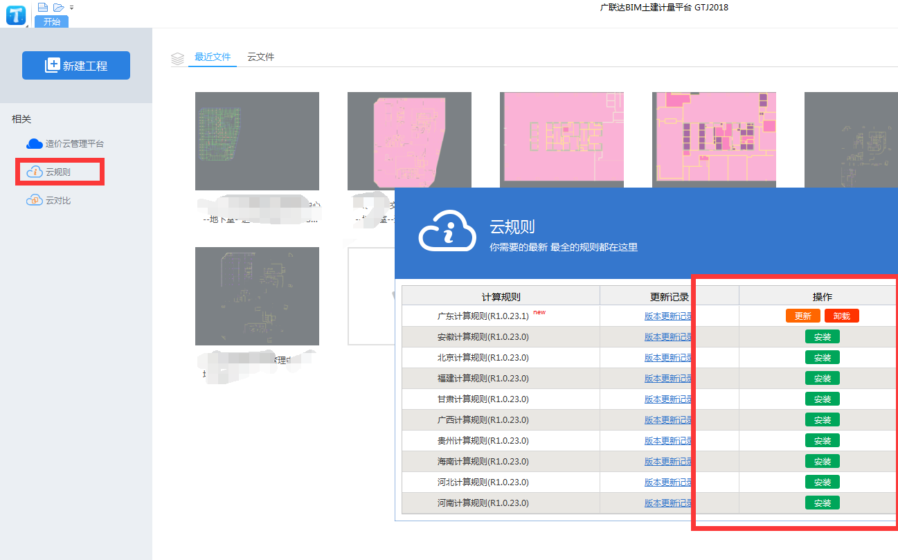Select the 广东计算规则(R1.0.23.1) row text
Viewport: 898px width, 560px height.
[x=483, y=316]
